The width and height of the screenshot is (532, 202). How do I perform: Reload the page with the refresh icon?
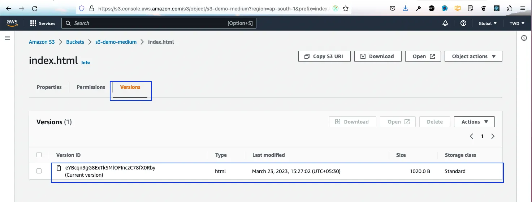point(35,8)
